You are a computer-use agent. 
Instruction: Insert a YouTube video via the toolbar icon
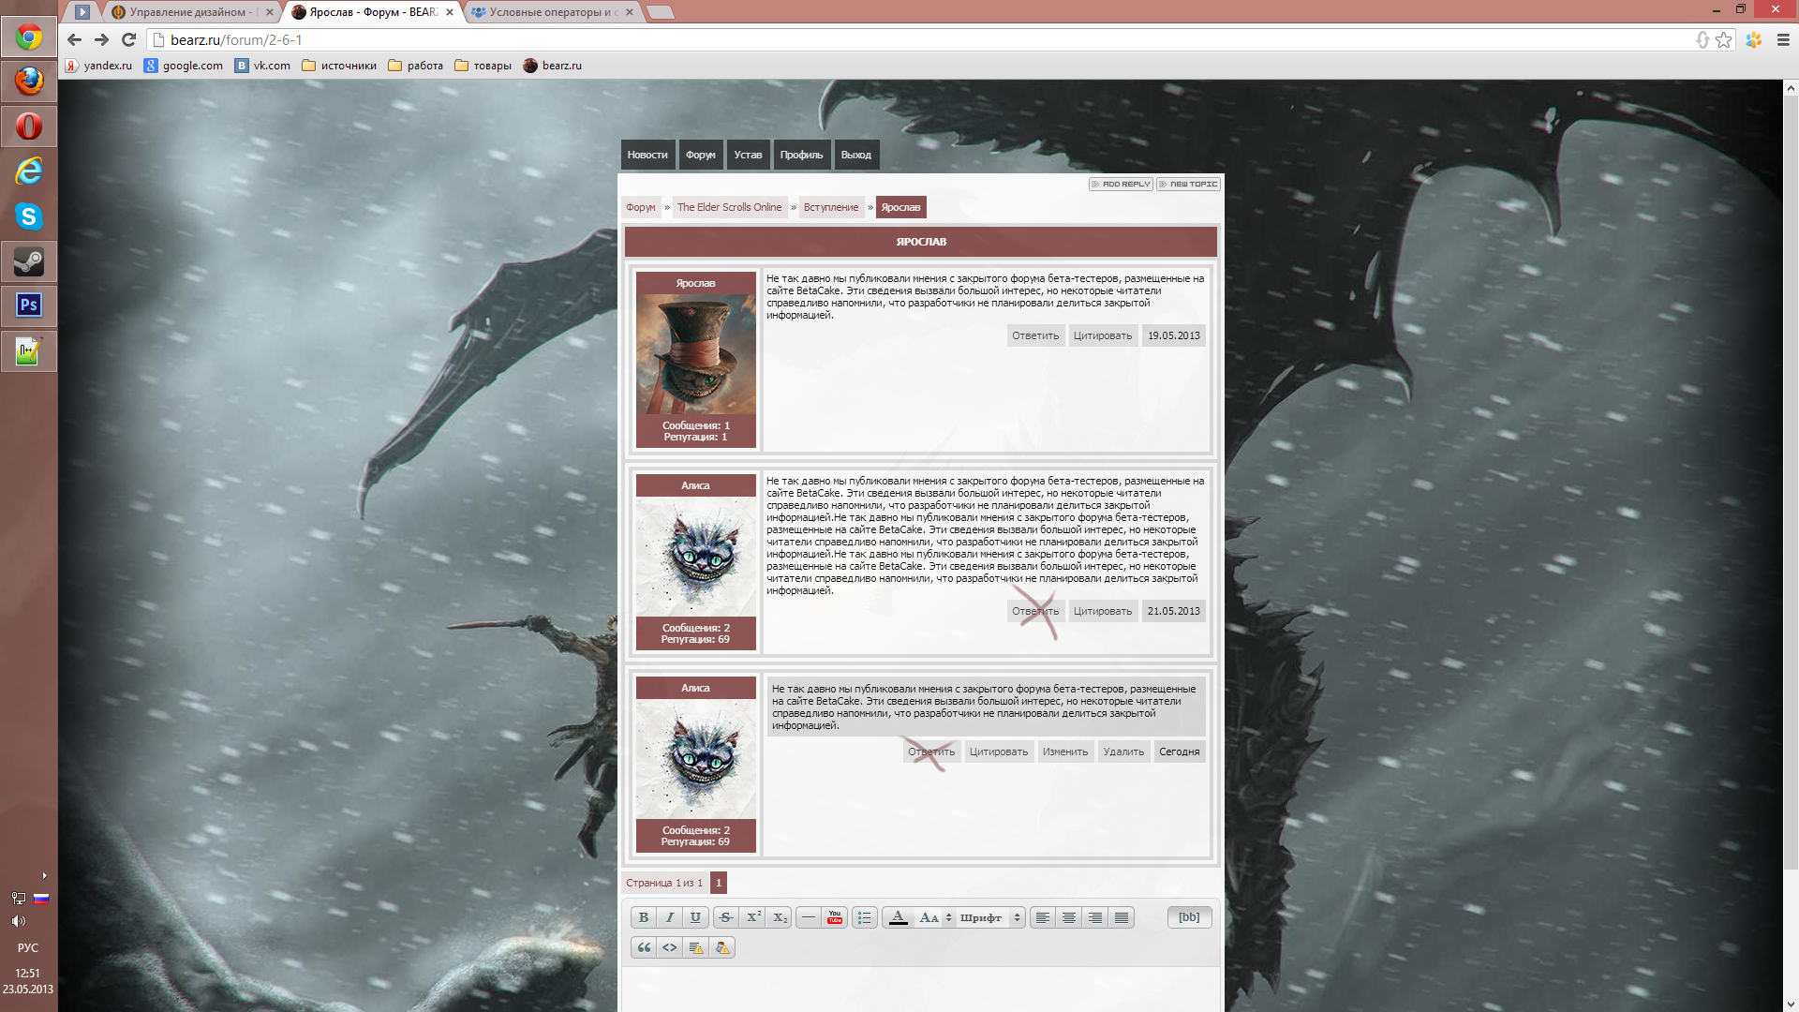coord(835,917)
